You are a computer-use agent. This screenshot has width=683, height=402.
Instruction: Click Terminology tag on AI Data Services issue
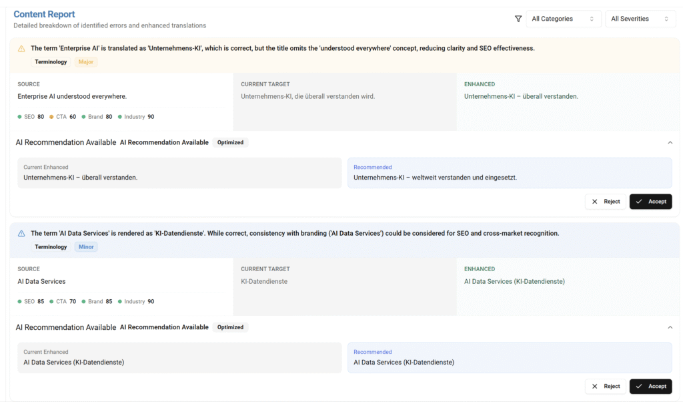(x=51, y=247)
